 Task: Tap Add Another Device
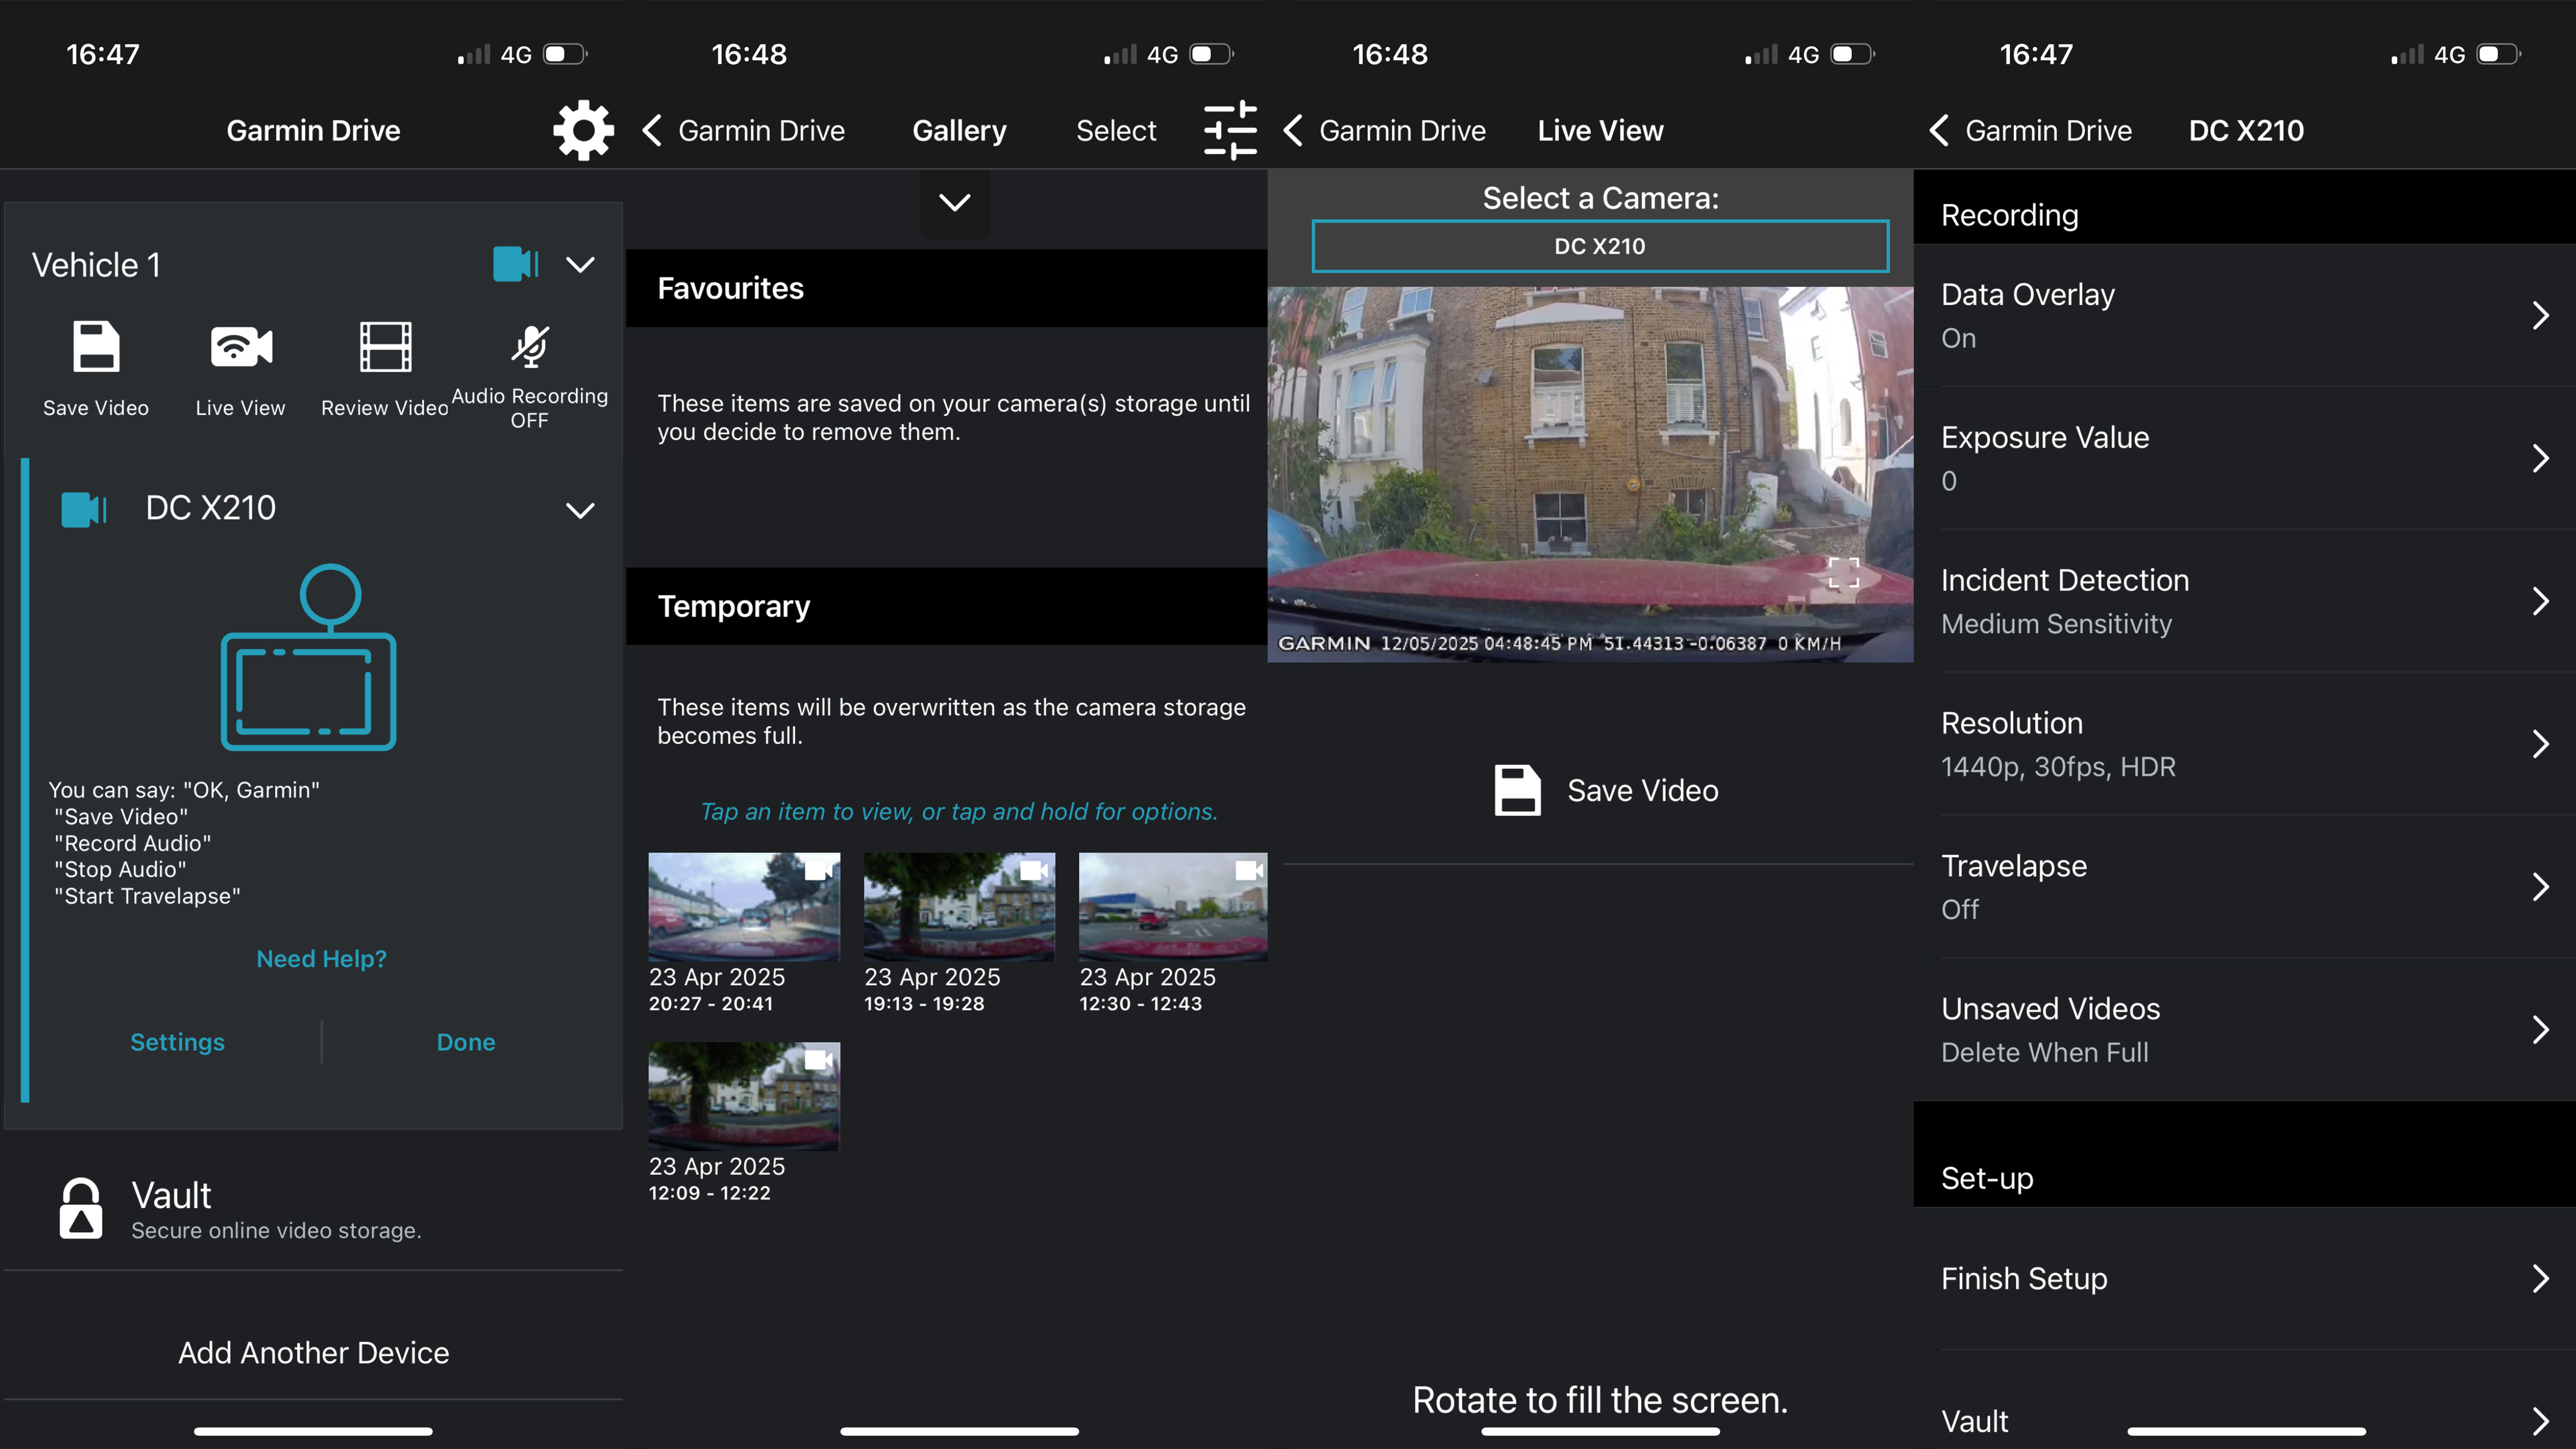pyautogui.click(x=313, y=1353)
